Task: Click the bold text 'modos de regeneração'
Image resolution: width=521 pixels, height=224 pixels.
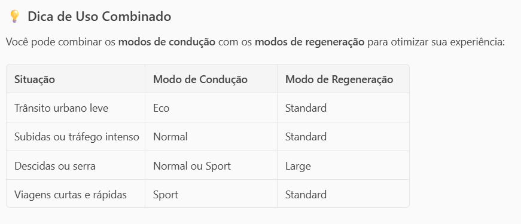Action: [x=310, y=42]
